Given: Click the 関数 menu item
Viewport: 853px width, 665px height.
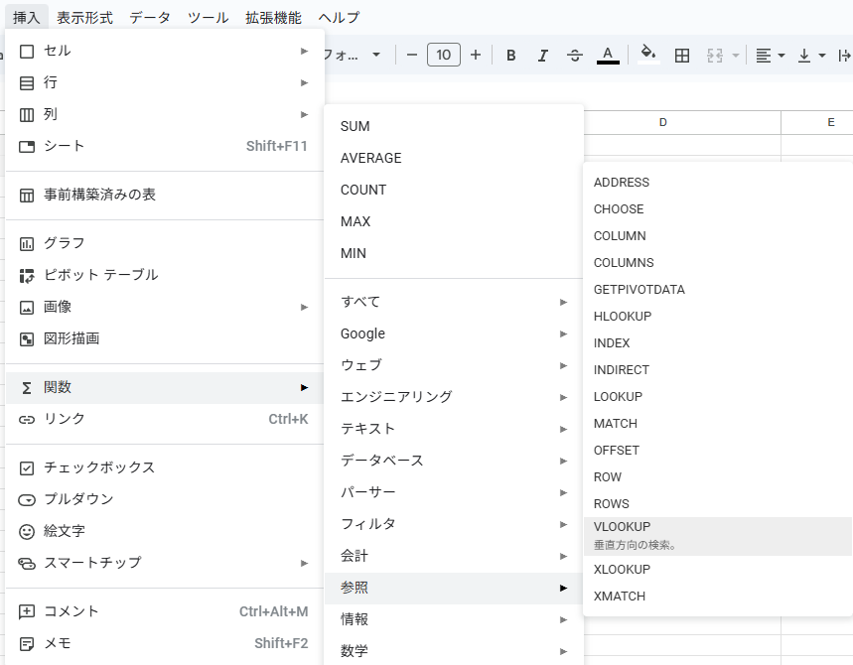Looking at the screenshot, I should (x=164, y=387).
